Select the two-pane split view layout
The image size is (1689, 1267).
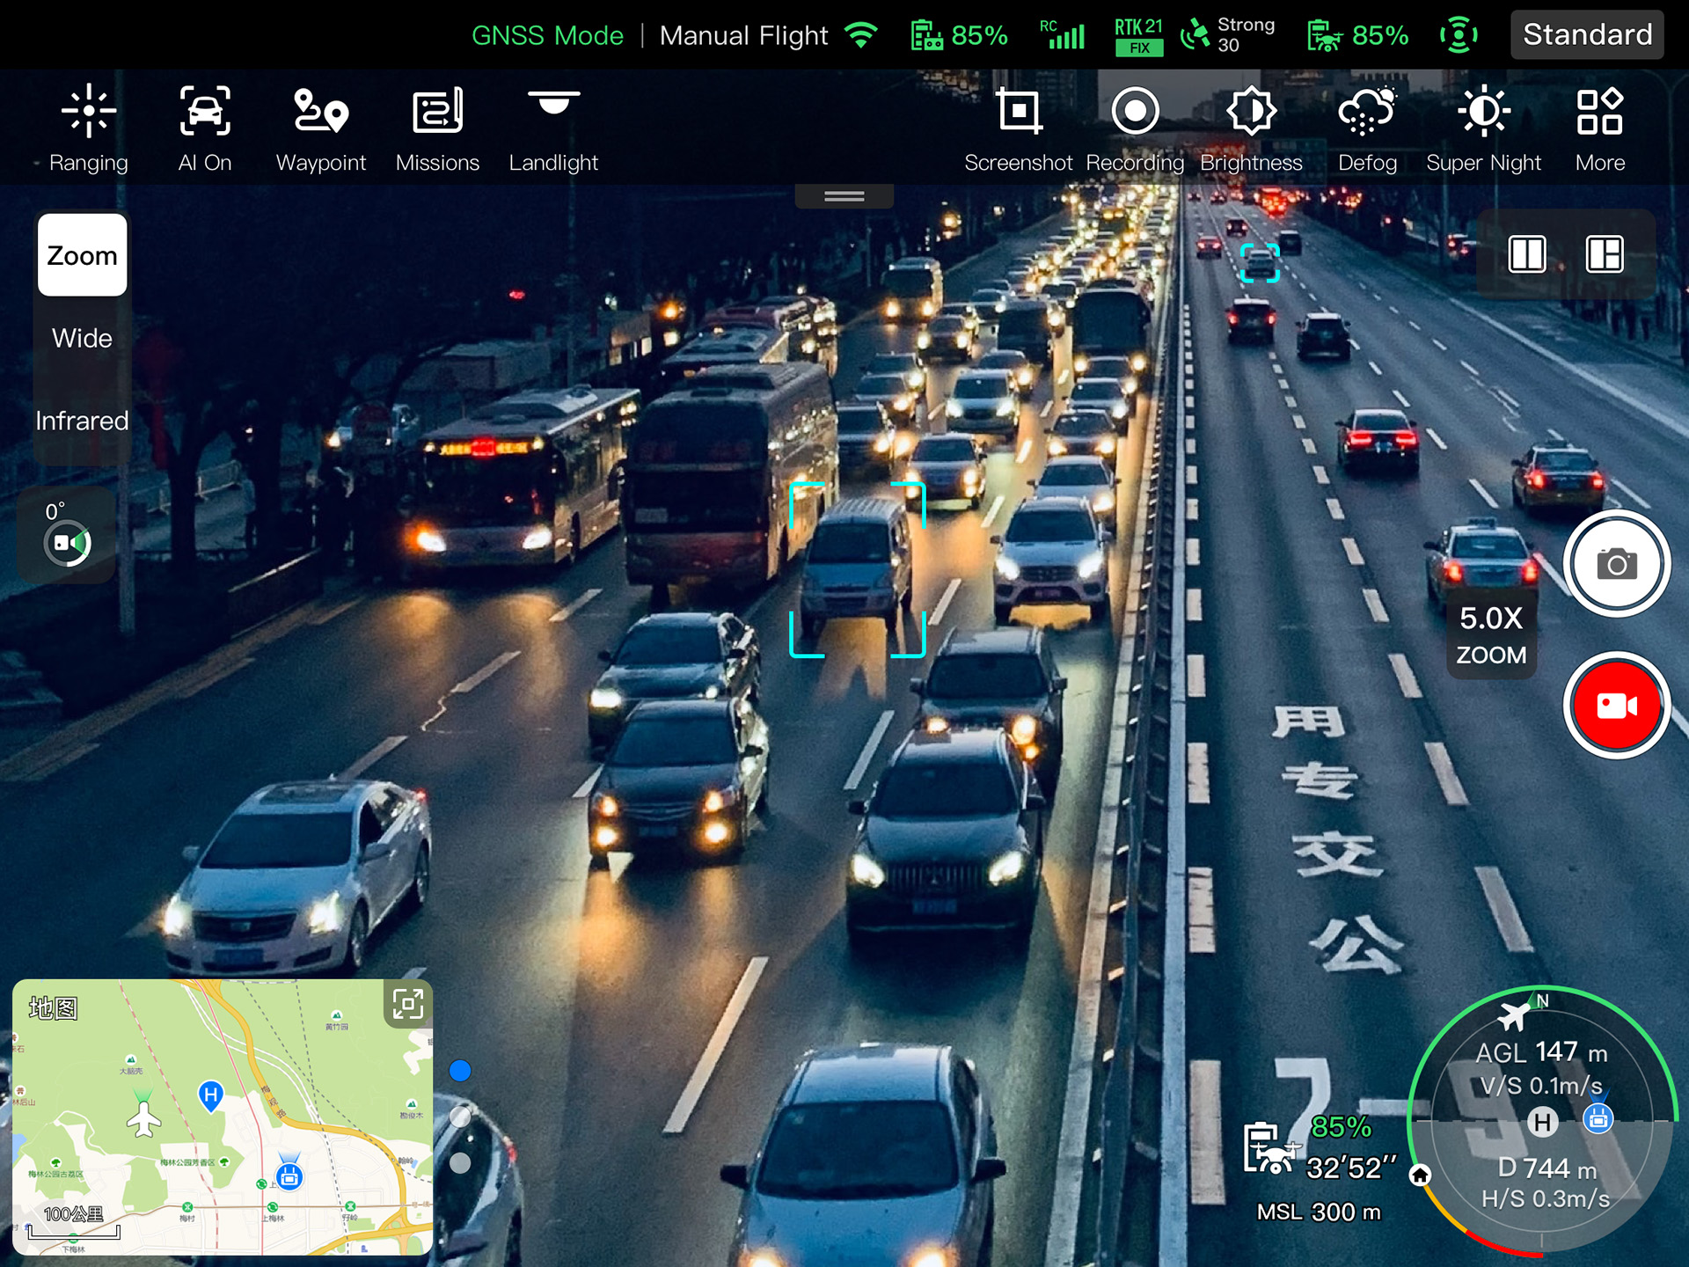click(1527, 255)
